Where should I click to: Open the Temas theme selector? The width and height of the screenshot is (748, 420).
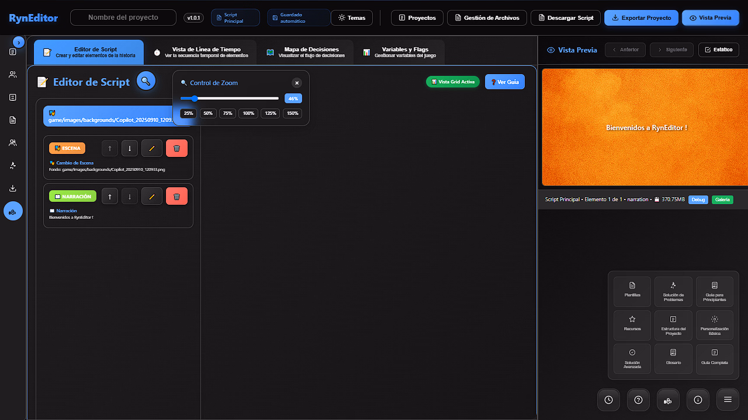tap(351, 18)
